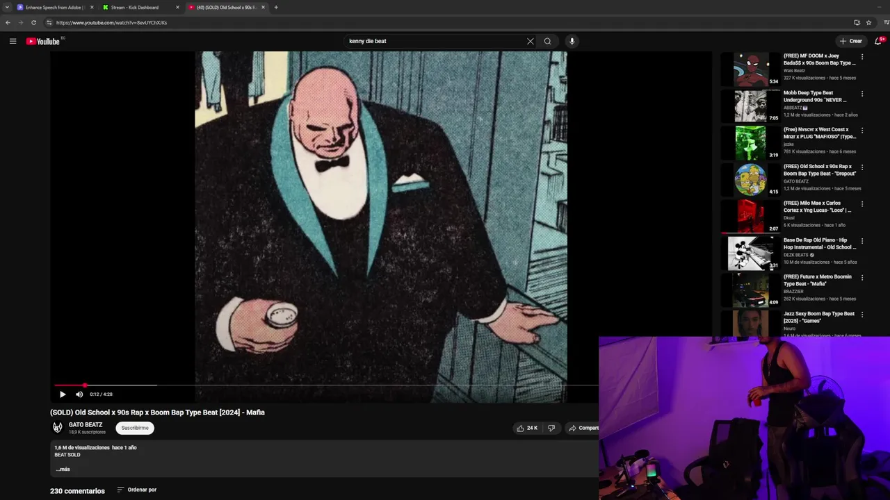Play the video with the play button
Image resolution: width=890 pixels, height=500 pixels.
[x=63, y=394]
